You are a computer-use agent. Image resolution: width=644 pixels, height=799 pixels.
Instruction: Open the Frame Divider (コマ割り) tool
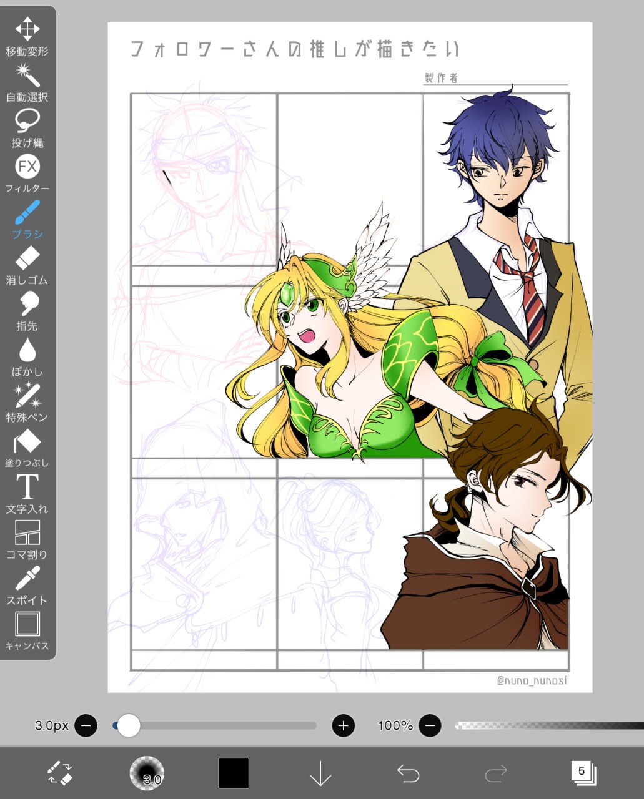(x=27, y=539)
